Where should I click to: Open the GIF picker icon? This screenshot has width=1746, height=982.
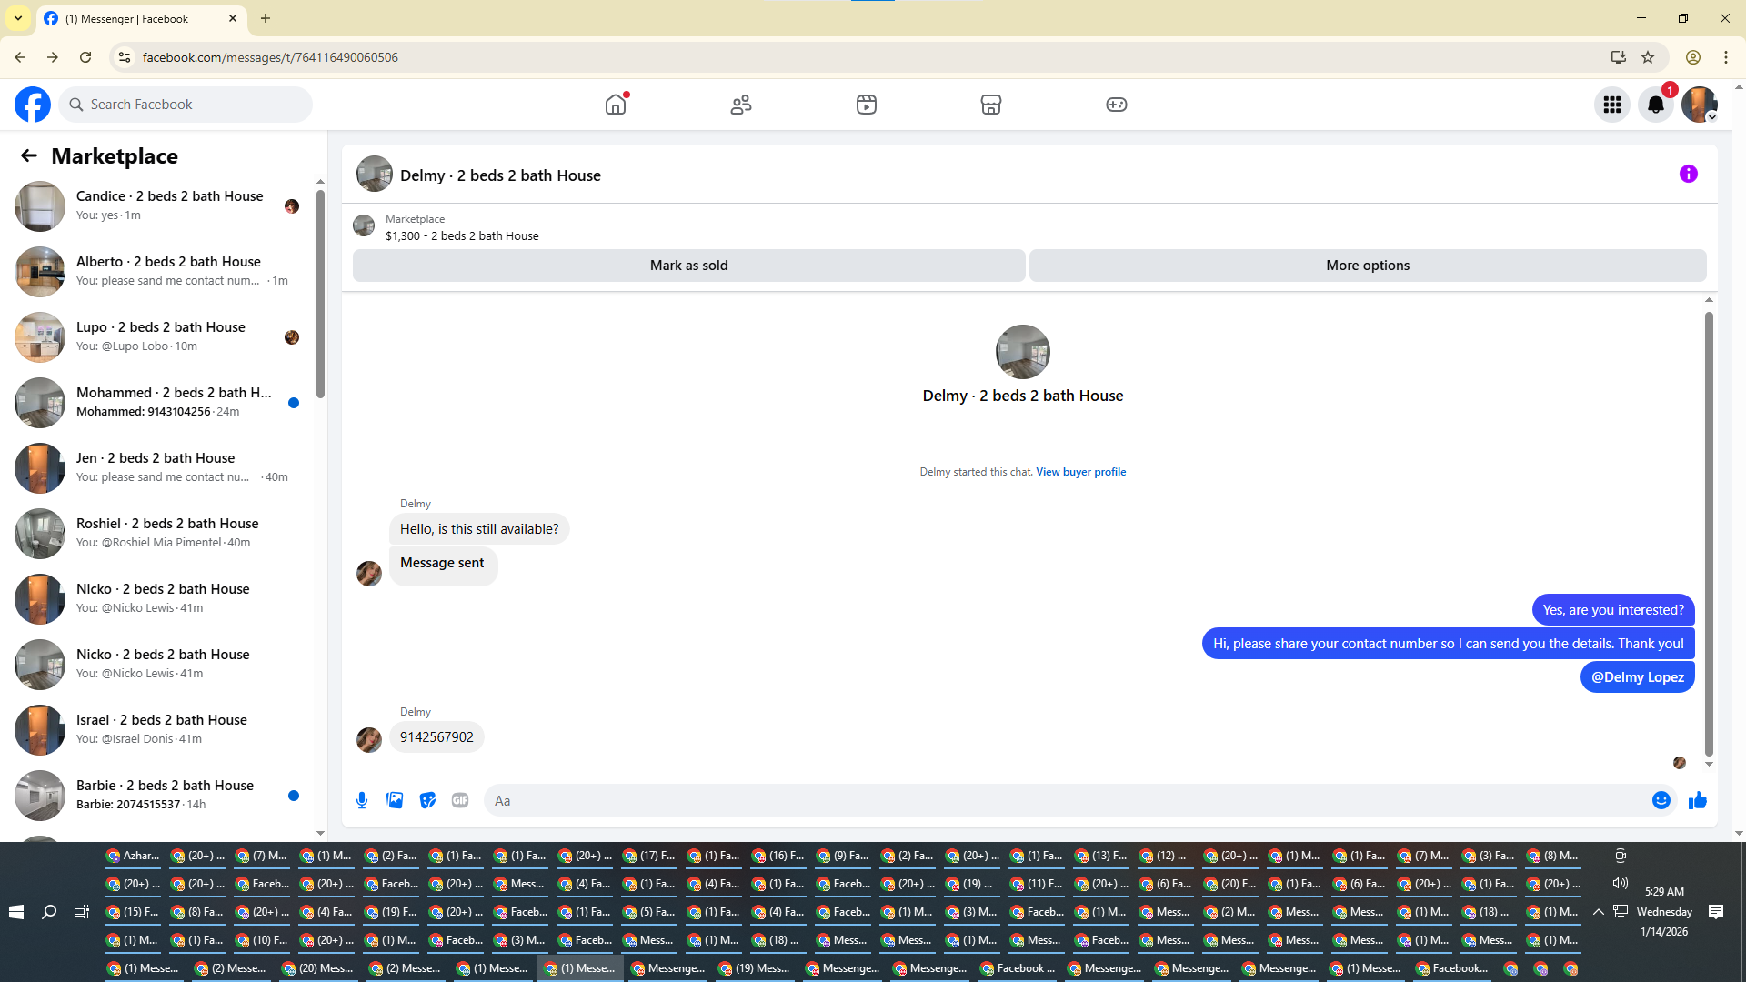460,800
